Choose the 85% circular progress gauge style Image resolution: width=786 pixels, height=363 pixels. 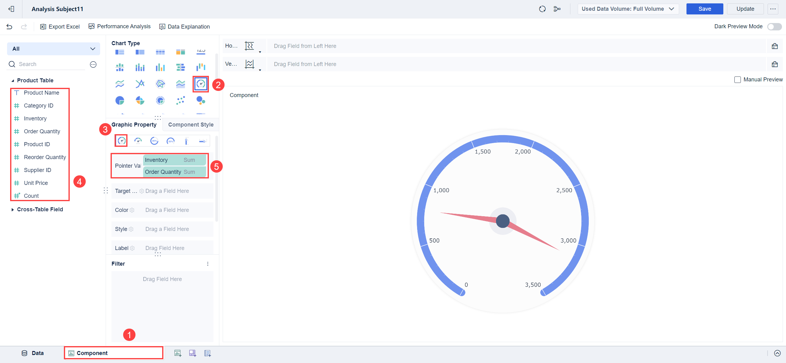[154, 141]
